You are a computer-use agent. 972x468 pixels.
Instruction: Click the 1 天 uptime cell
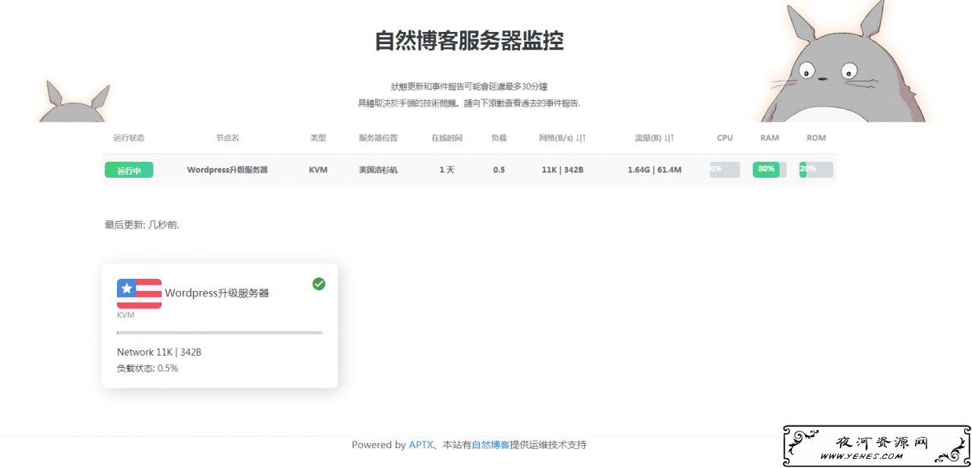[x=447, y=170]
